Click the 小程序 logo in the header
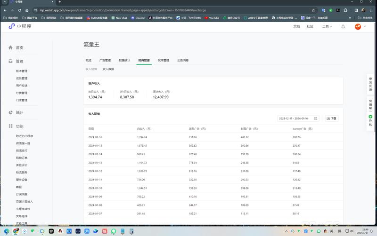The width and height of the screenshot is (377, 236). pyautogui.click(x=20, y=26)
